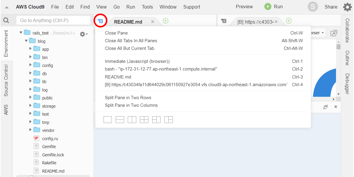Click the green Run play icon
Screen dimensions: 354x177
[268, 6]
